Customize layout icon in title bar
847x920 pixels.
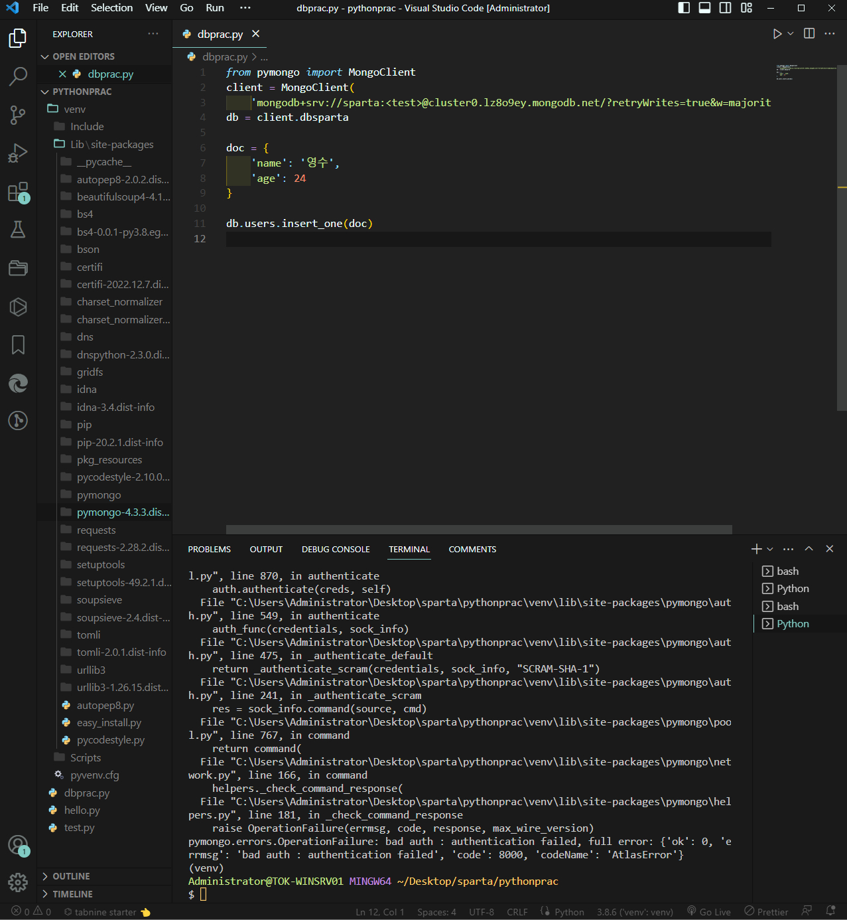pos(747,8)
